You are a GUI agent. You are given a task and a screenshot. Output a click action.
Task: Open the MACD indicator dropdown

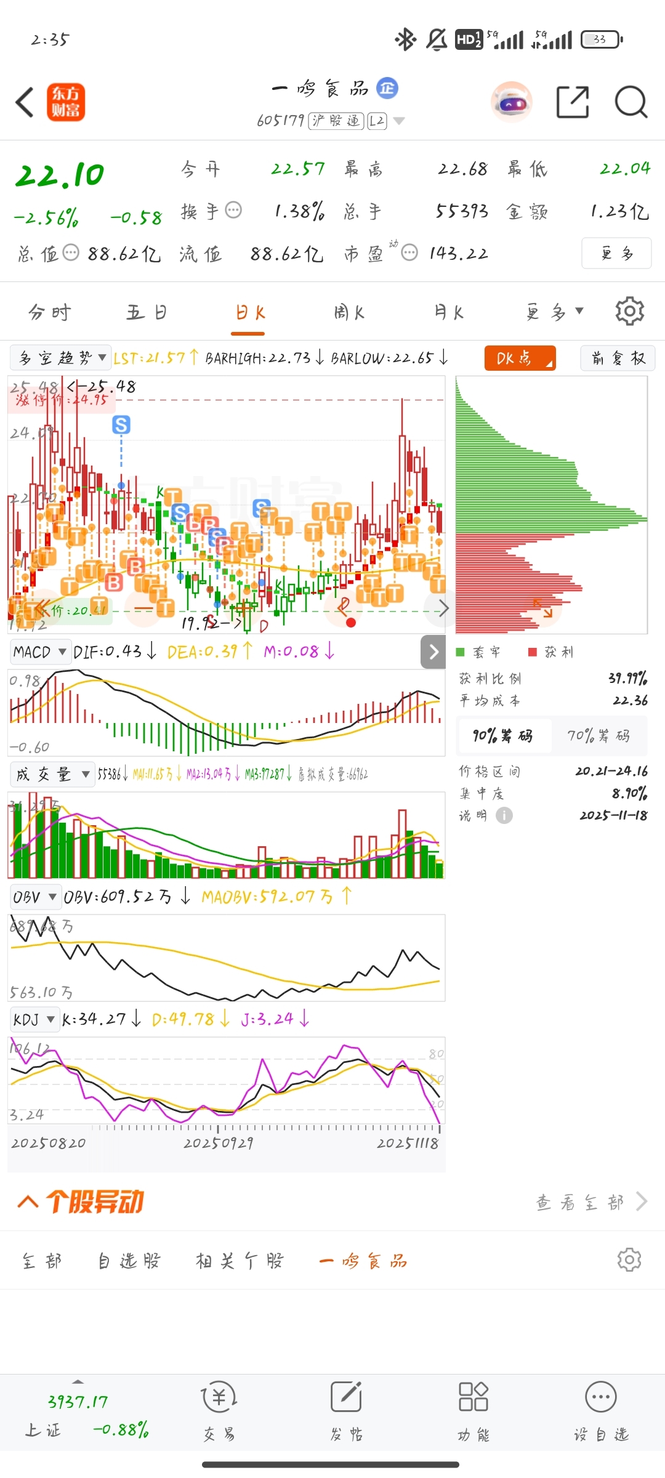pyautogui.click(x=40, y=652)
